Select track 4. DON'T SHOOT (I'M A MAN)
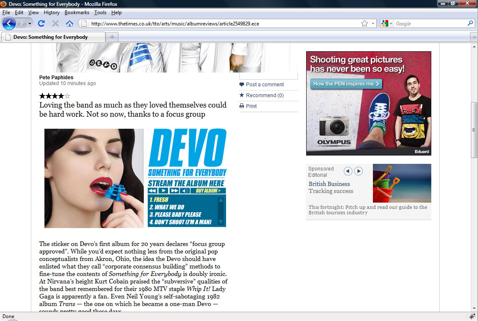Viewport: 478px width, 321px height. 181,222
